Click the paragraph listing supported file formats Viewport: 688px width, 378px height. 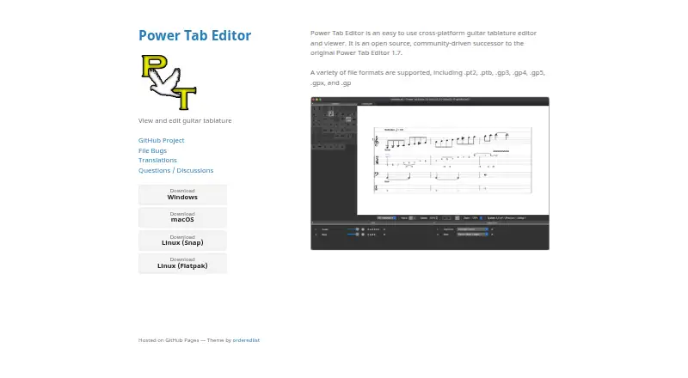[427, 77]
